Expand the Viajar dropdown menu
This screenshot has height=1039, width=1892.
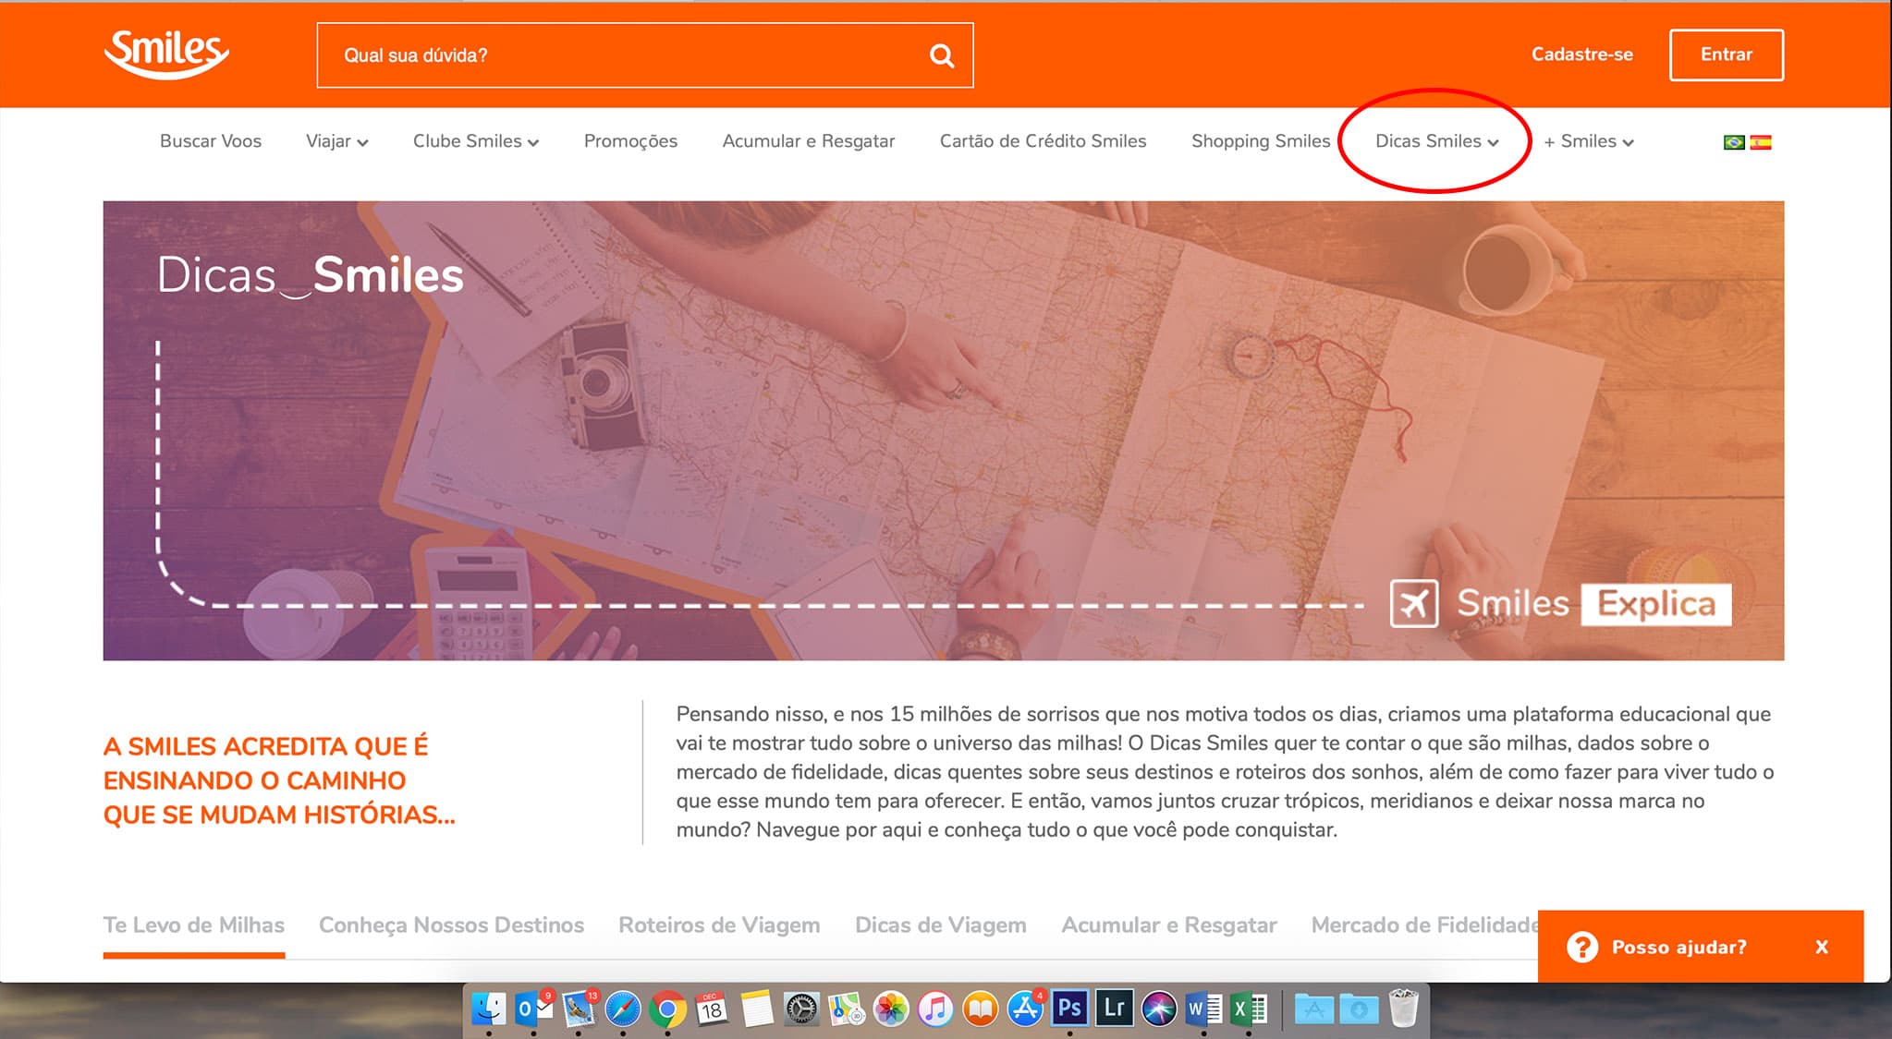tap(336, 141)
